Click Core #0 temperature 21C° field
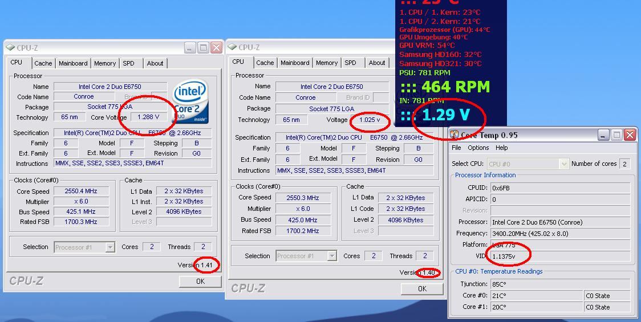 tap(537, 295)
